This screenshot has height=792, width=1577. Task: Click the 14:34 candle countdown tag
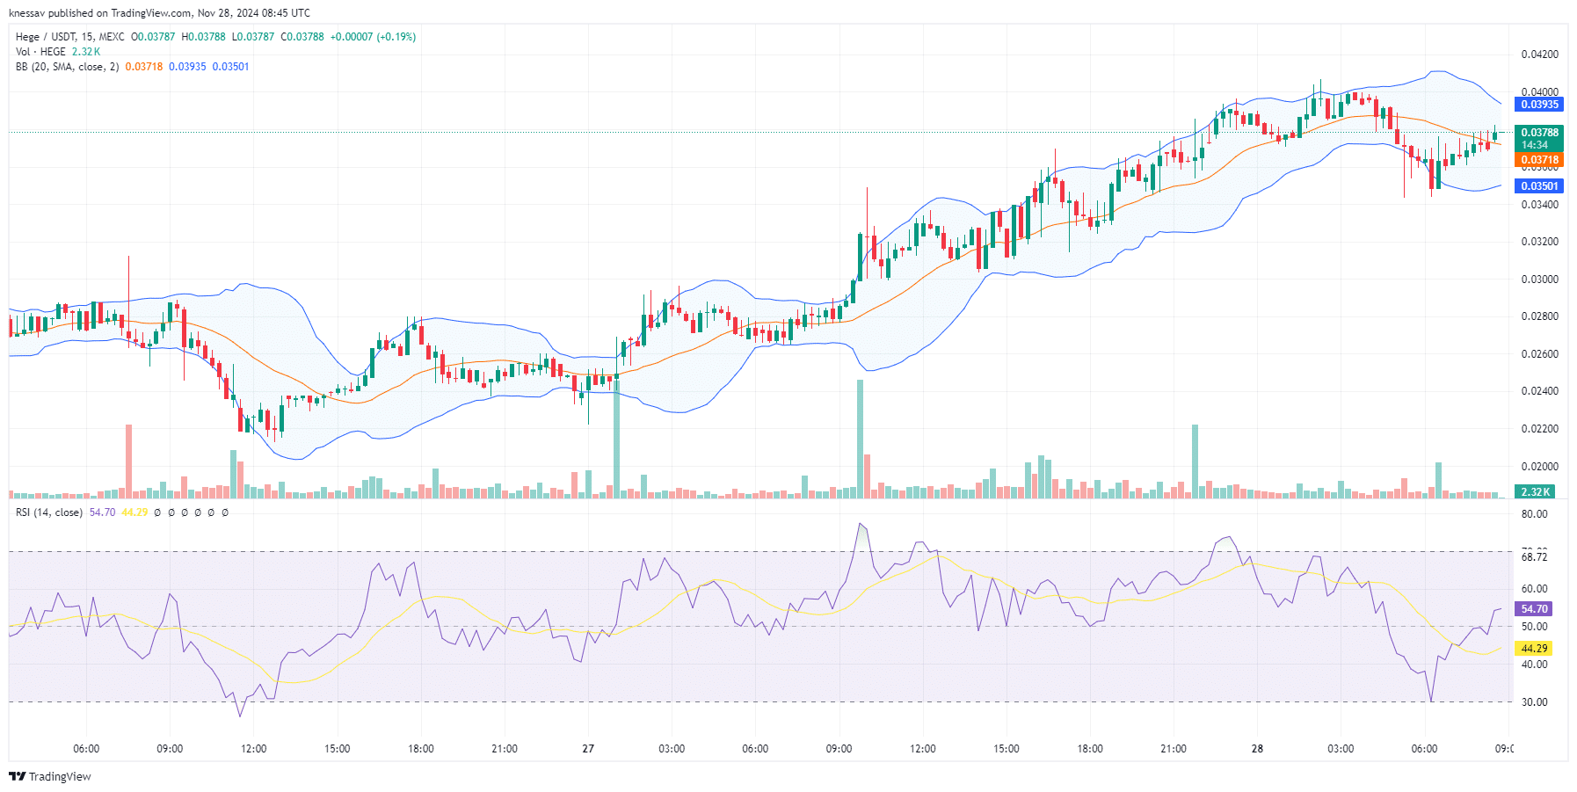(x=1536, y=145)
